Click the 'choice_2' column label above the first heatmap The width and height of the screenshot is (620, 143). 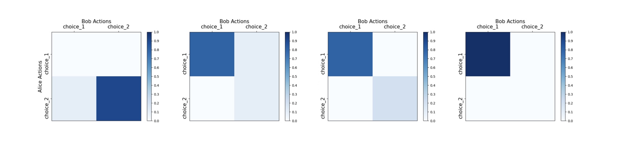(119, 27)
